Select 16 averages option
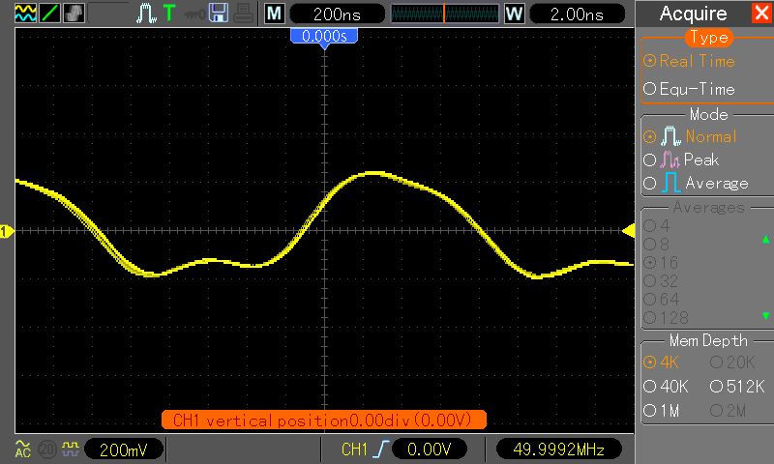The height and width of the screenshot is (464, 774). point(661,262)
